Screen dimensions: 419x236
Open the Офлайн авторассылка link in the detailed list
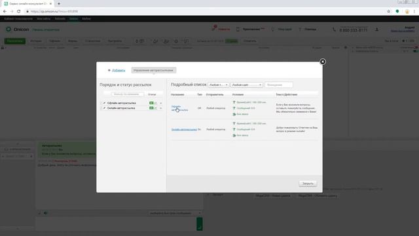[179, 108]
